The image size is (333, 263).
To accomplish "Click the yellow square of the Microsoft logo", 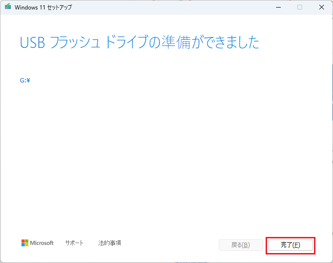I will tap(27, 245).
